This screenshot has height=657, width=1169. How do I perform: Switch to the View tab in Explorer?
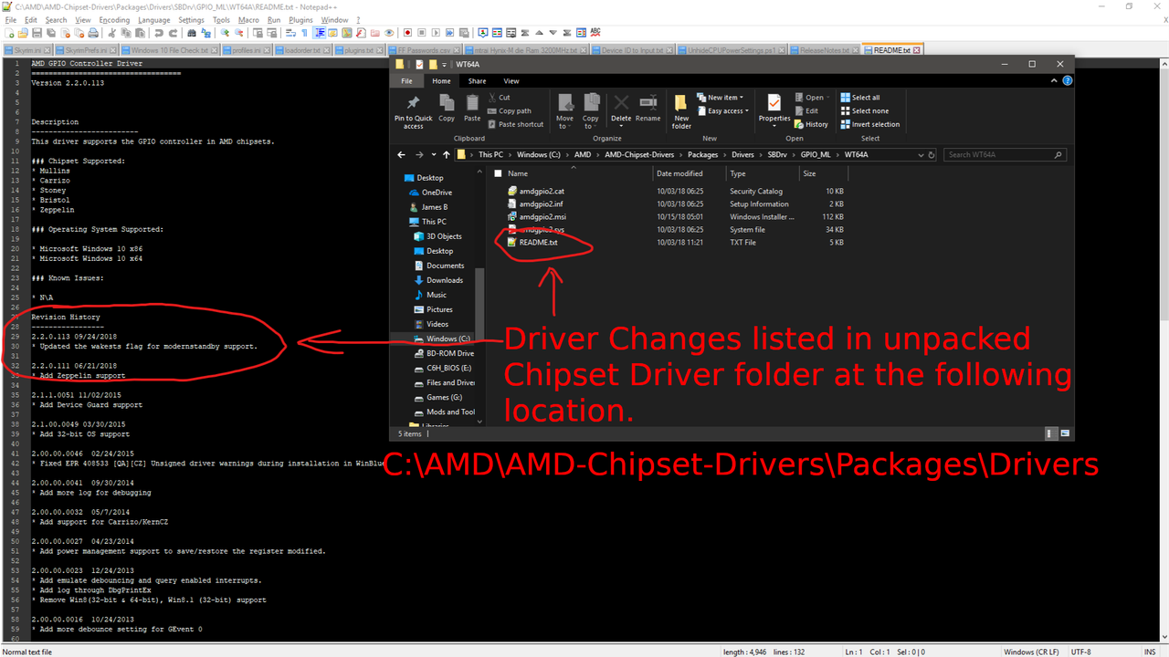[511, 81]
